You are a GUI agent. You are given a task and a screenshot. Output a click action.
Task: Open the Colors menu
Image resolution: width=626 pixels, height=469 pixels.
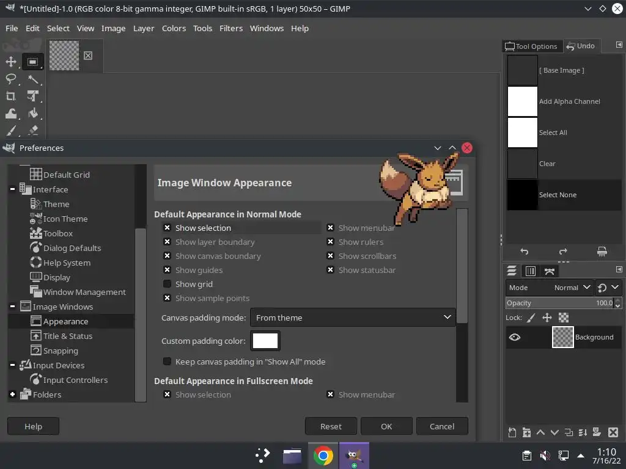pos(174,28)
